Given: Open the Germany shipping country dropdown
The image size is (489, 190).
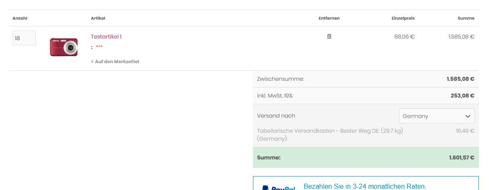Looking at the screenshot, I should [x=436, y=116].
